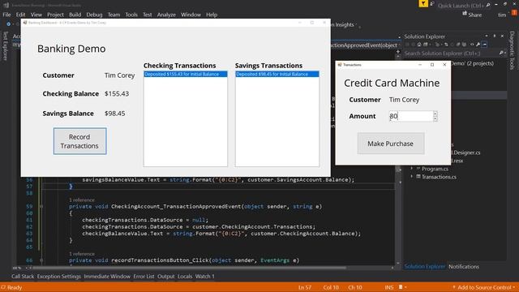Open the Output tab
Screen dimensions: 519x292
click(165, 276)
